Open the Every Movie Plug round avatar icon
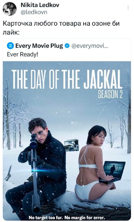 (10, 46)
